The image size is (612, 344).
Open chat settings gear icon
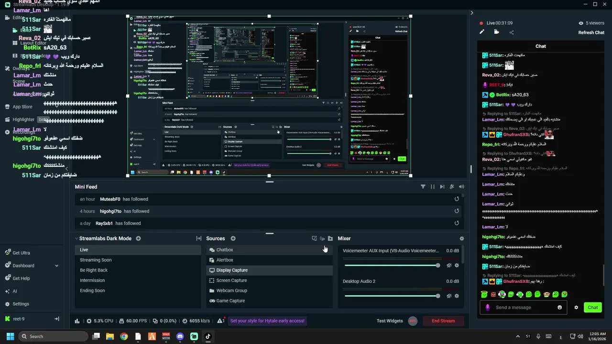576,307
